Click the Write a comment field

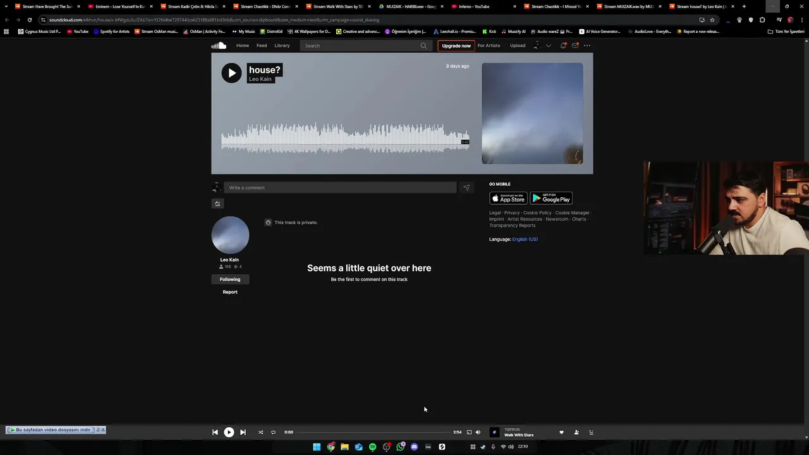click(x=340, y=188)
